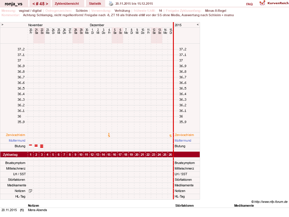Click the right 35.9 temperature scale value
This screenshot has height=217, width=289.
point(183,122)
